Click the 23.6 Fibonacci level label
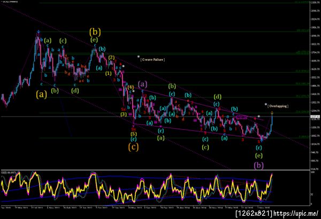 point(303,112)
